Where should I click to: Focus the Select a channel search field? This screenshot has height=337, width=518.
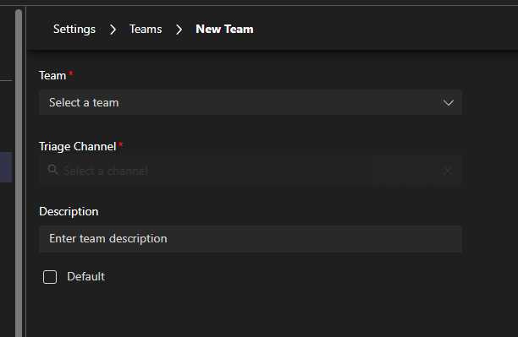pyautogui.click(x=251, y=171)
